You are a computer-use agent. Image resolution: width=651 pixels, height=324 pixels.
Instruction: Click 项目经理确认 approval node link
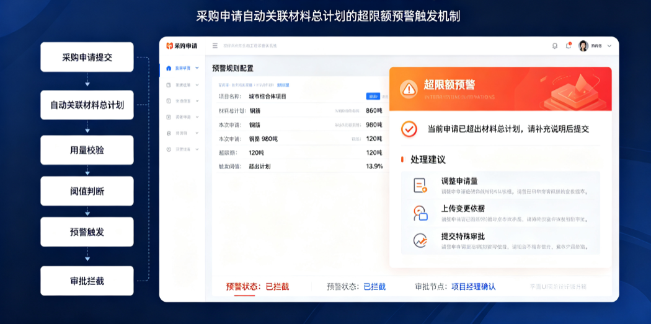click(473, 287)
